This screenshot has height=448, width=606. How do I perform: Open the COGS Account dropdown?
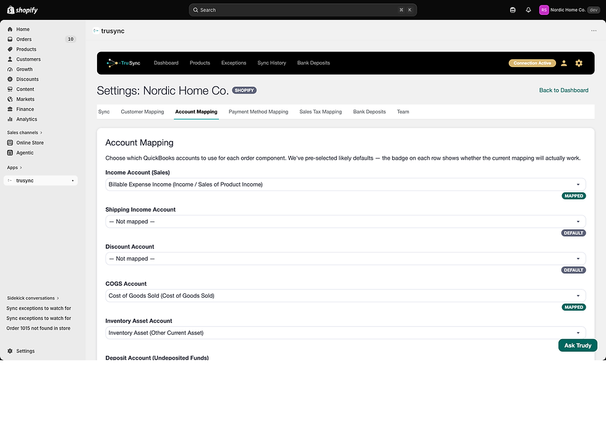coord(346,296)
